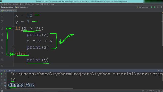Open the Else Statement run configuration dropdown
The height and width of the screenshot is (92, 163).
143,7
